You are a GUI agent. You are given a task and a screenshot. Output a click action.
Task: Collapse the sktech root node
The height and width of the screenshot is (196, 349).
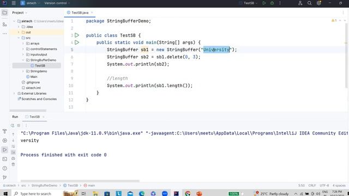(x=14, y=21)
